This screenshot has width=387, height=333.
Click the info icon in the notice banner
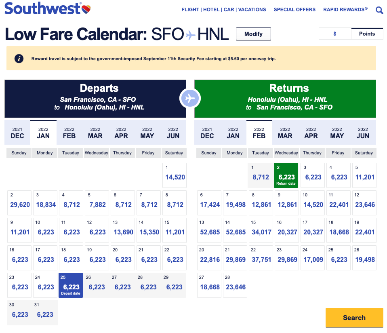click(x=19, y=59)
